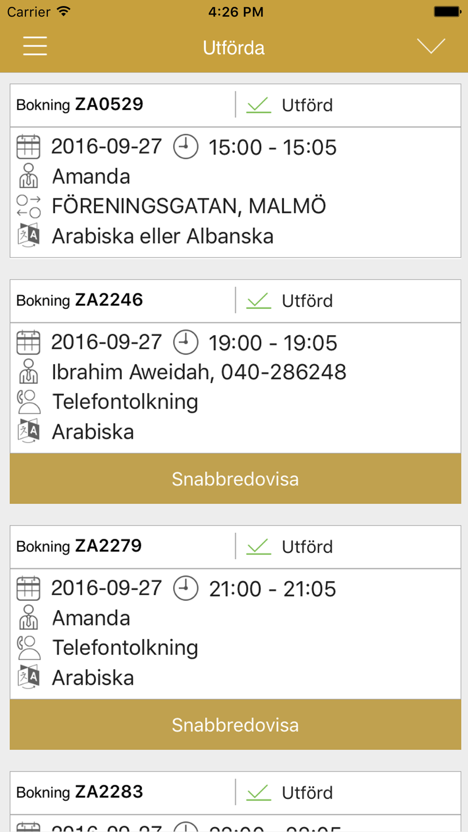468x832 pixels.
Task: Click green checkmark for booking ZA2279
Action: (259, 547)
